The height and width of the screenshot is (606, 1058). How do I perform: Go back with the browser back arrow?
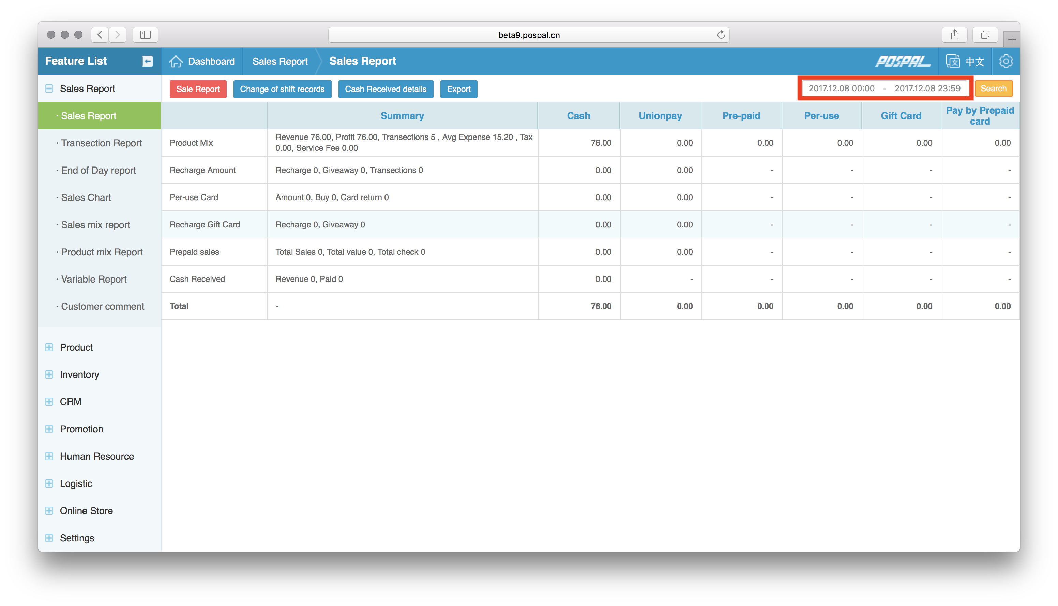pos(100,35)
